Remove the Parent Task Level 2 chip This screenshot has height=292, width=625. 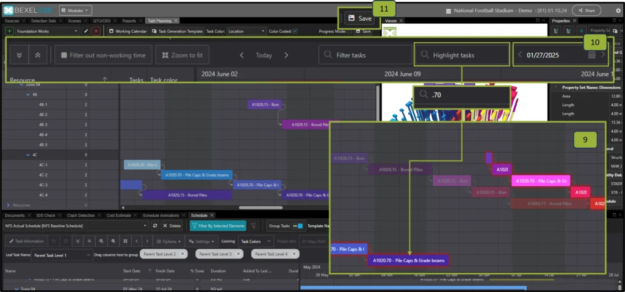[182, 254]
